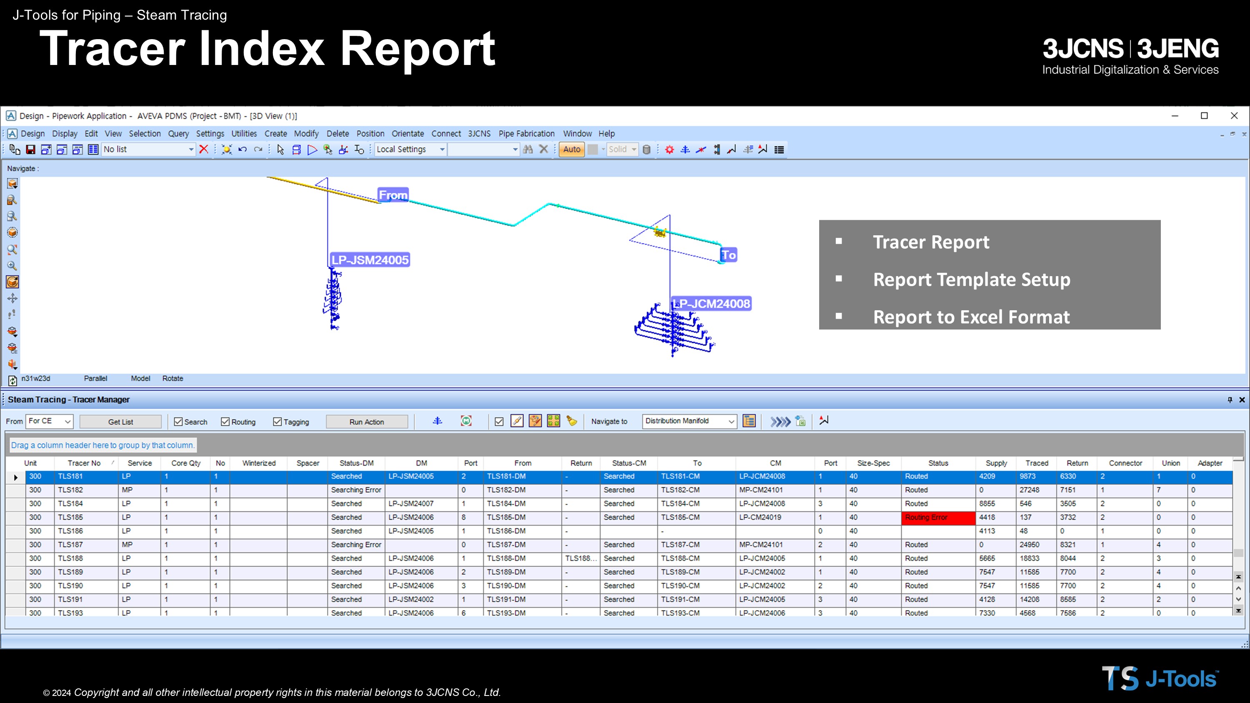Click the pan four-arrows icon in 3D view sidebar
1250x703 pixels.
12,298
